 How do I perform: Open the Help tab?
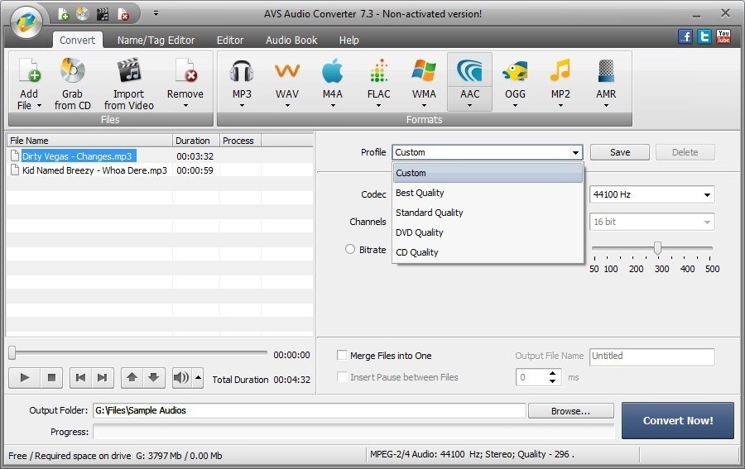[x=348, y=41]
